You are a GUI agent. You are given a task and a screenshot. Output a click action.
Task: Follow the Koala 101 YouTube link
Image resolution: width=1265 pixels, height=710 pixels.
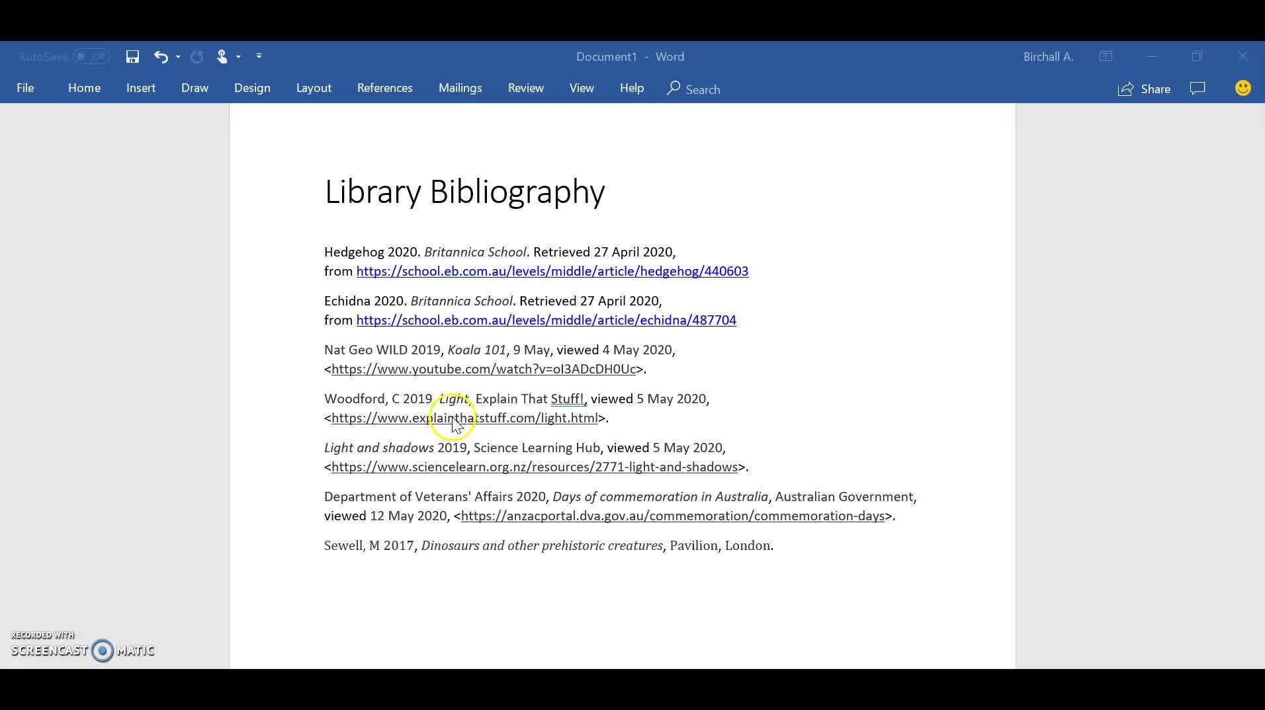(484, 370)
